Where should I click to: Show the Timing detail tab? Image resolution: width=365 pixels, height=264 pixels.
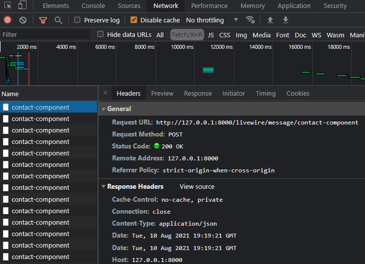[x=265, y=93]
